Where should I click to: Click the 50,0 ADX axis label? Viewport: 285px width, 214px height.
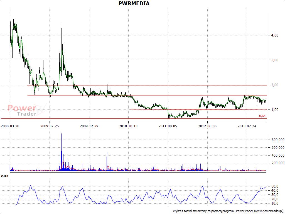275,186
